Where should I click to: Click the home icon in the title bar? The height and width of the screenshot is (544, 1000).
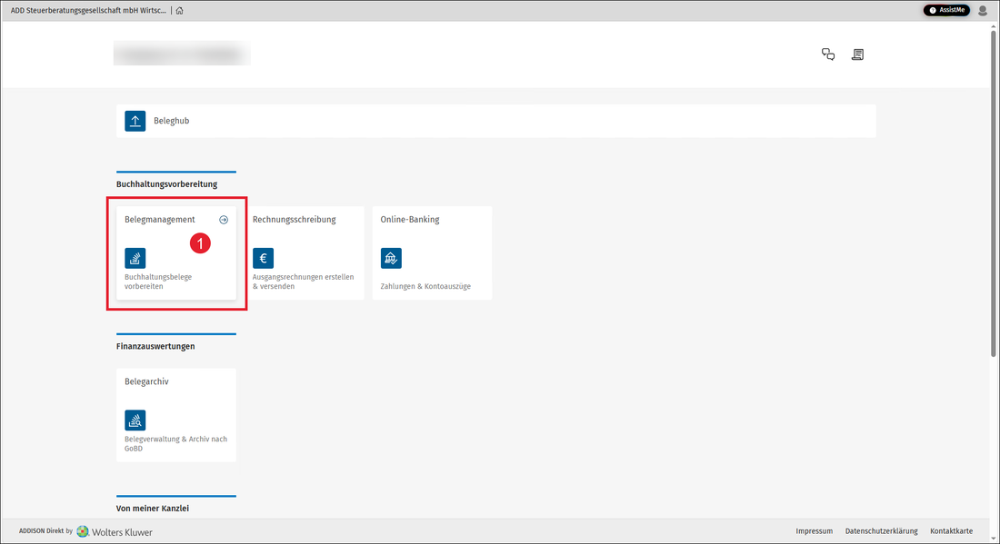(180, 10)
